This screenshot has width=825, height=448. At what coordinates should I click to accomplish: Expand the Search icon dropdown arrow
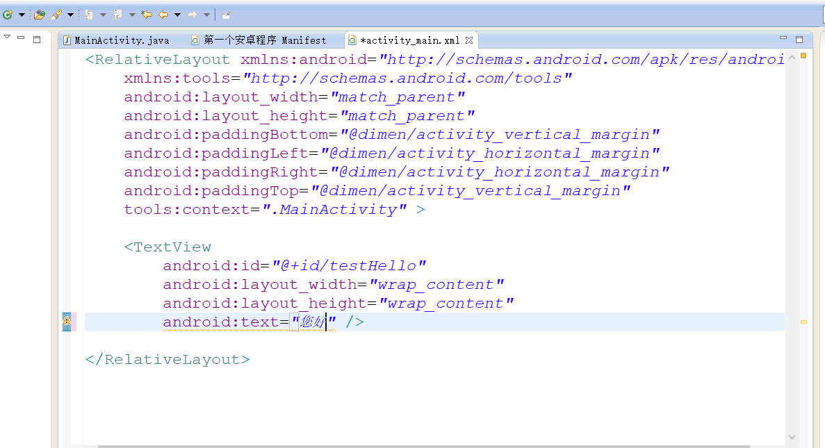[x=70, y=15]
